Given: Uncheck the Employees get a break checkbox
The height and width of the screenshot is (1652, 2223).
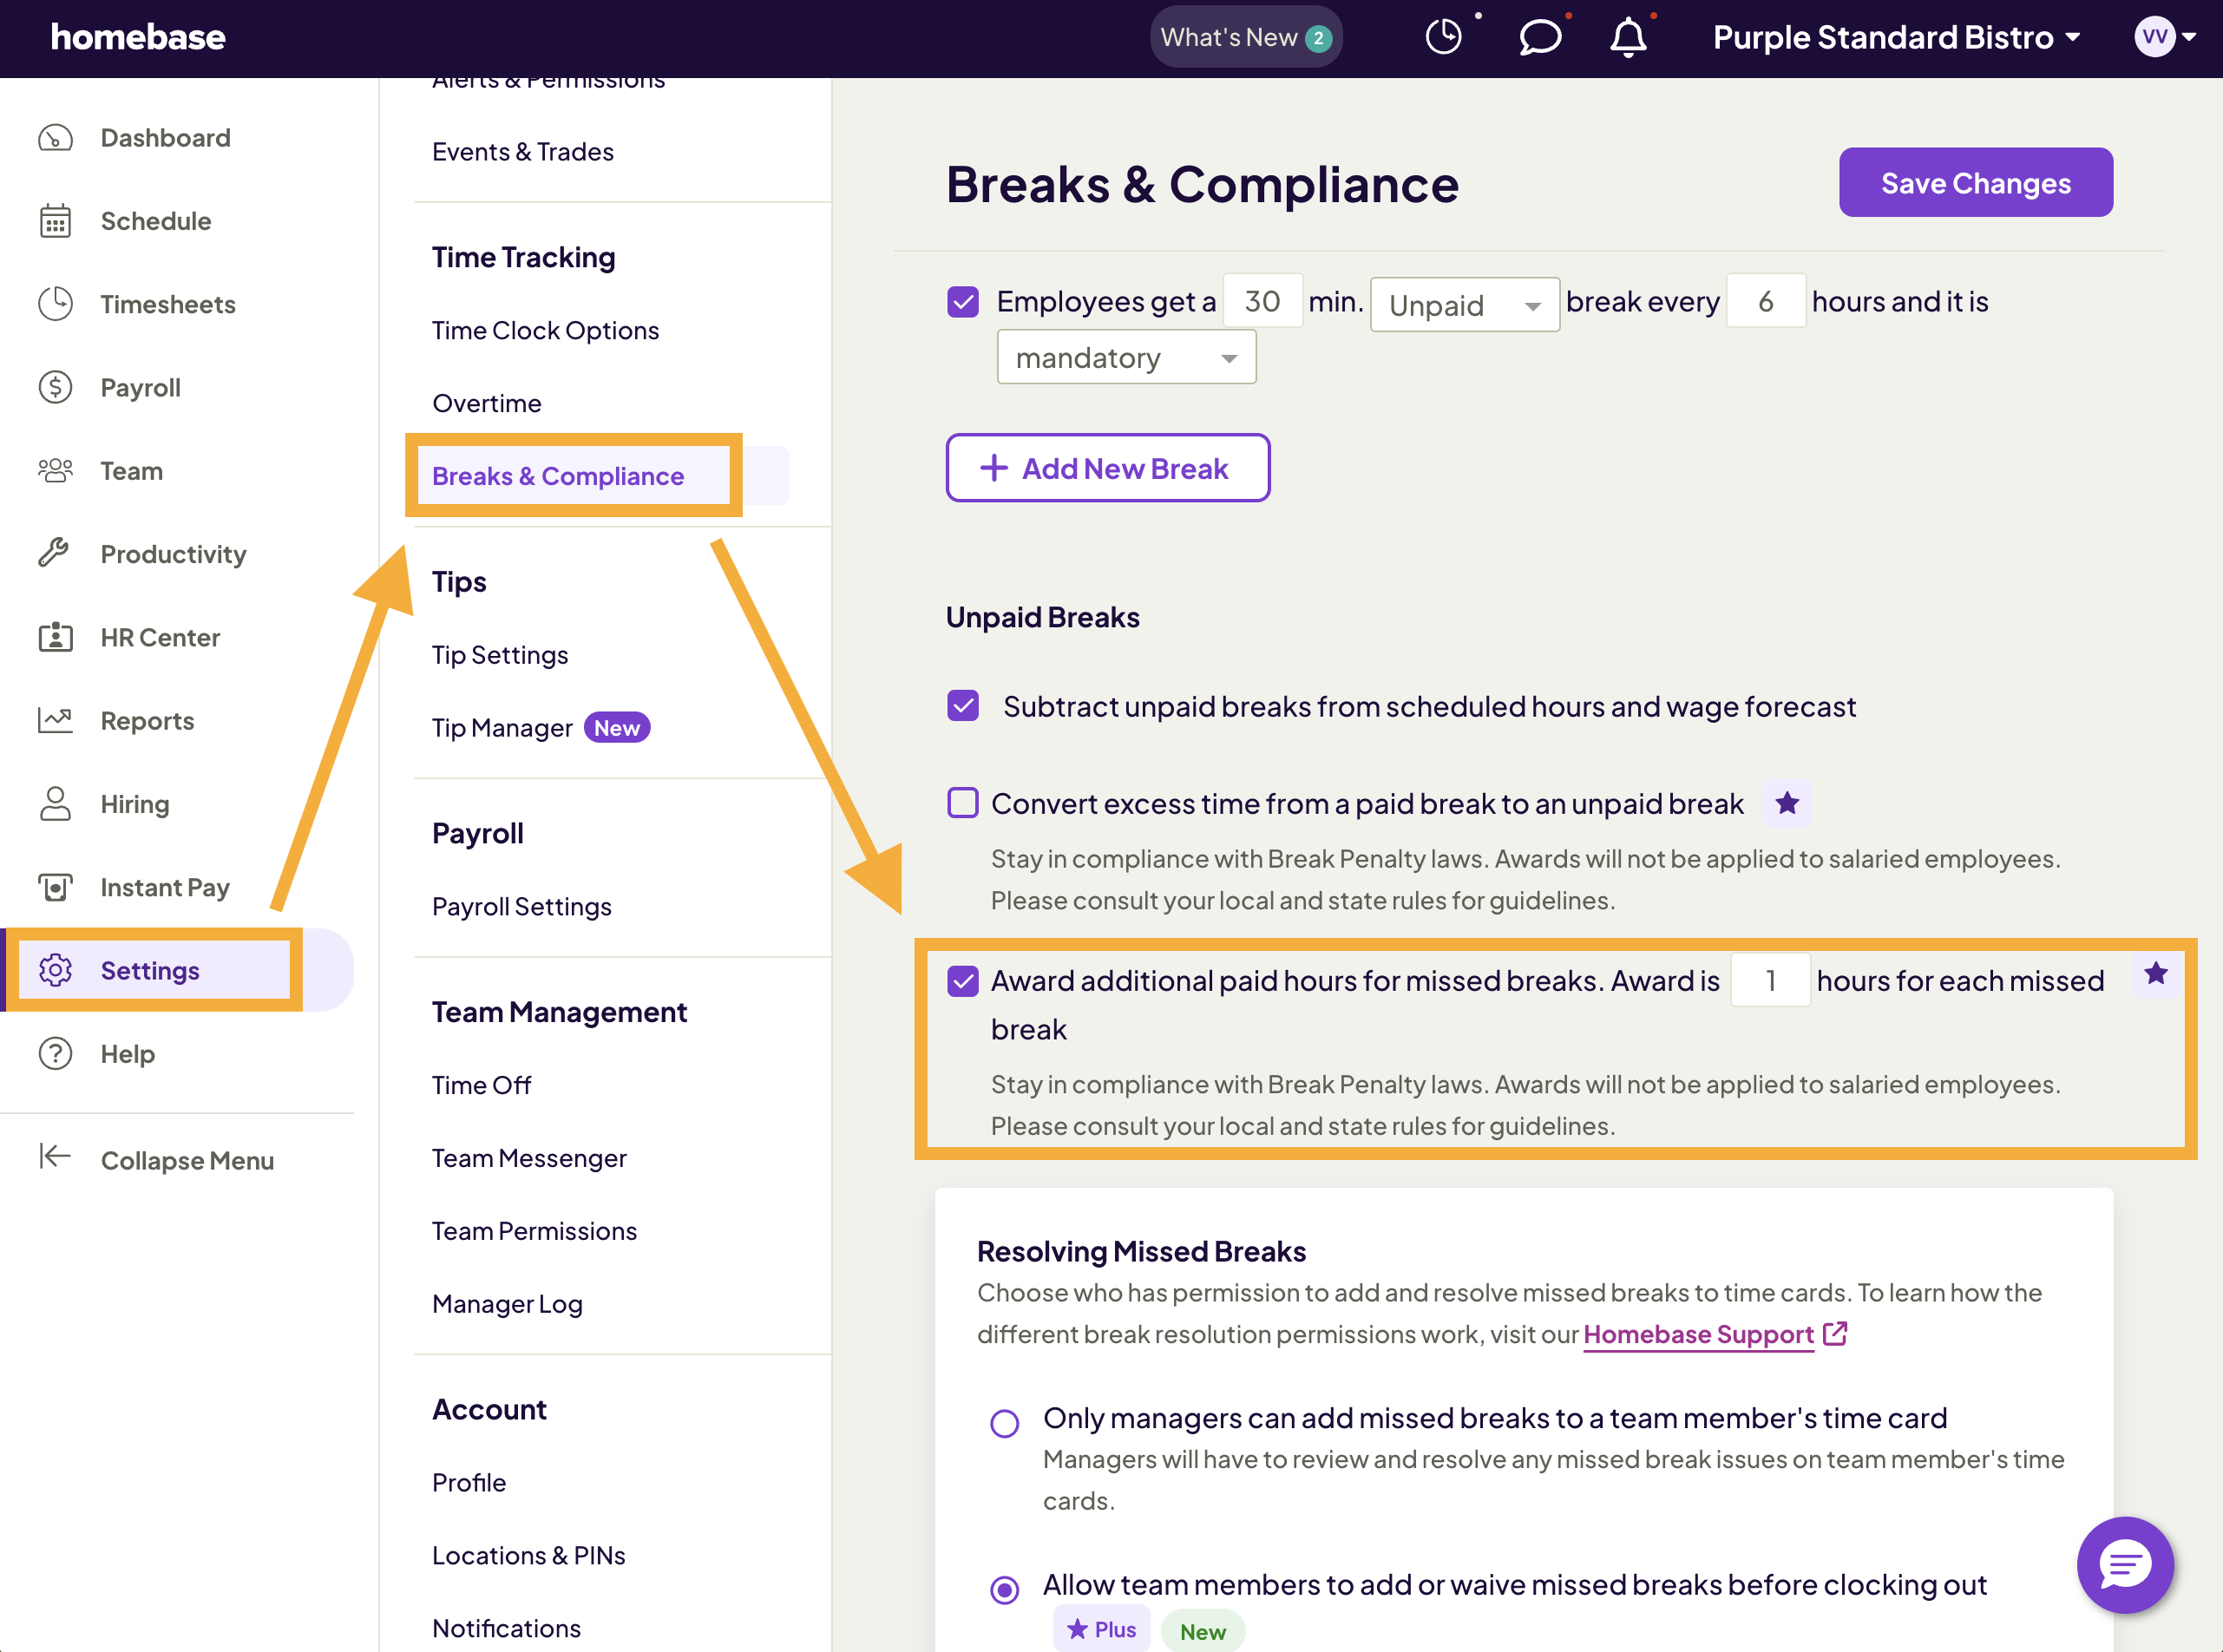Looking at the screenshot, I should [x=962, y=302].
